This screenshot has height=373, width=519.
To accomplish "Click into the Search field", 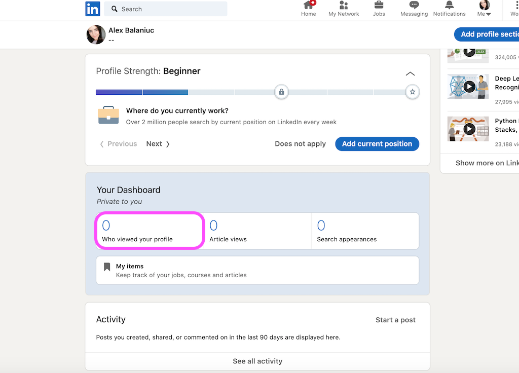I will [x=166, y=9].
